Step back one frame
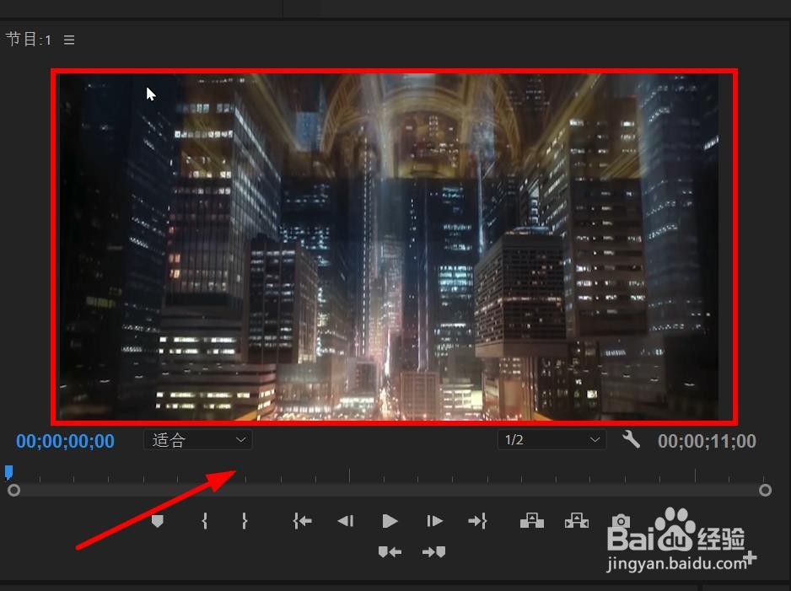Image resolution: width=791 pixels, height=591 pixels. tap(346, 521)
